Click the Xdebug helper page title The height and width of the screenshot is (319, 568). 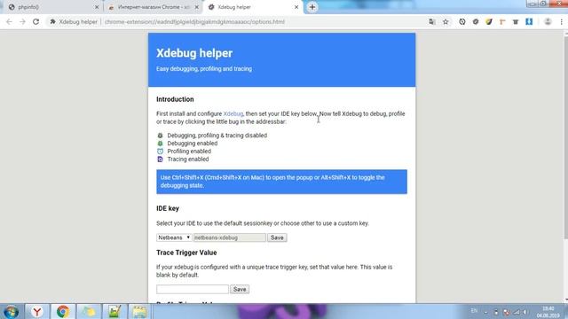[x=194, y=53]
